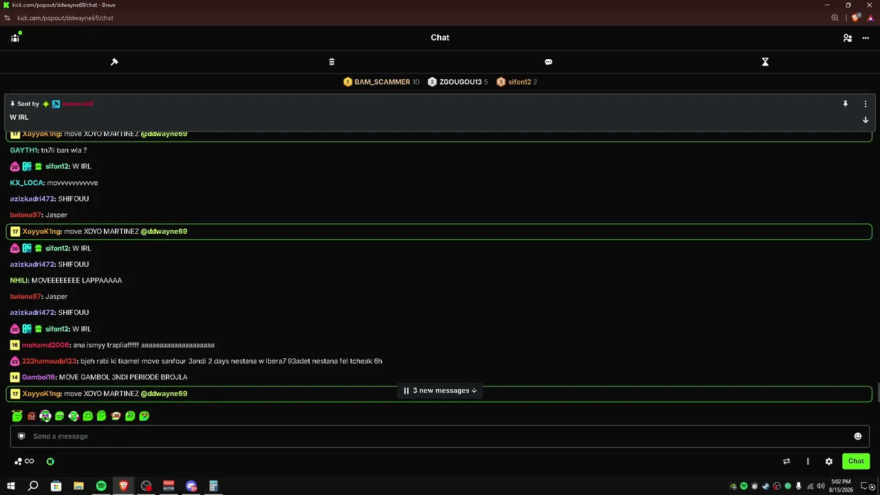Select the Brave window tab title
880x495 pixels.
click(63, 5)
